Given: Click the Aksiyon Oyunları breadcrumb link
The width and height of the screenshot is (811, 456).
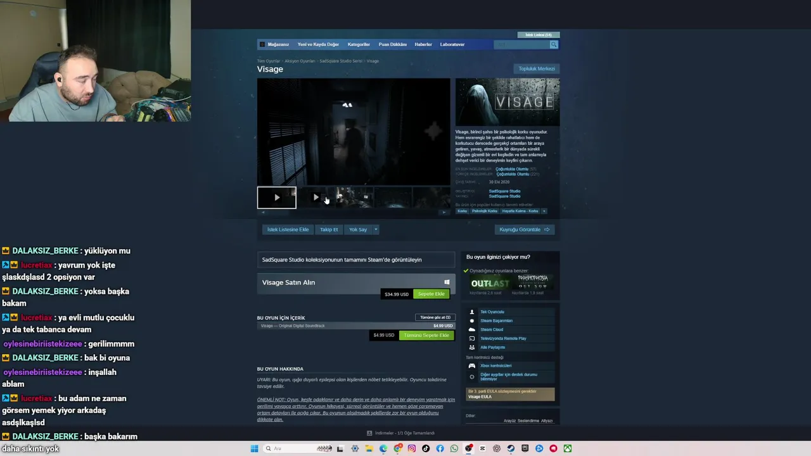Looking at the screenshot, I should point(300,61).
